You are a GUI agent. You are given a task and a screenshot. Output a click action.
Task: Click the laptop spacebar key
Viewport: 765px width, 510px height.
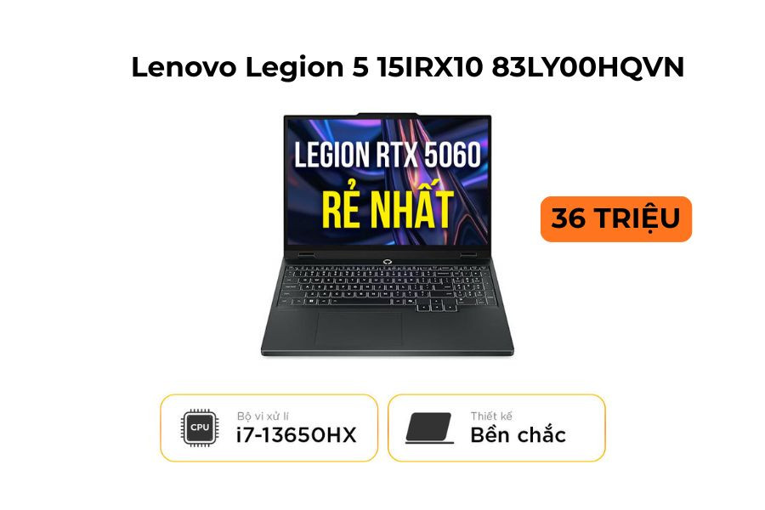coord(361,302)
